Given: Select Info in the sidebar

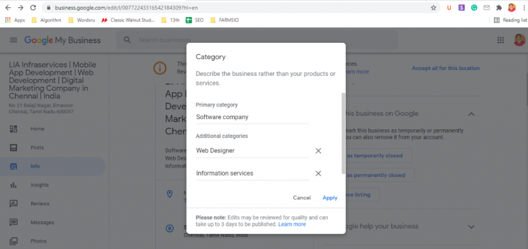Looking at the screenshot, I should pyautogui.click(x=53, y=166).
